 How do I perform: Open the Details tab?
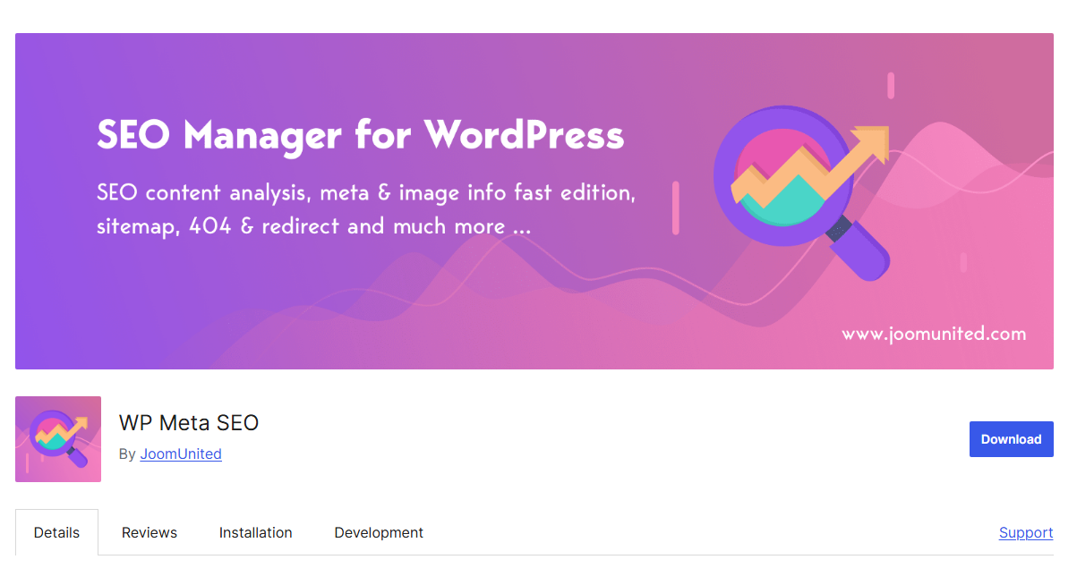click(x=56, y=532)
